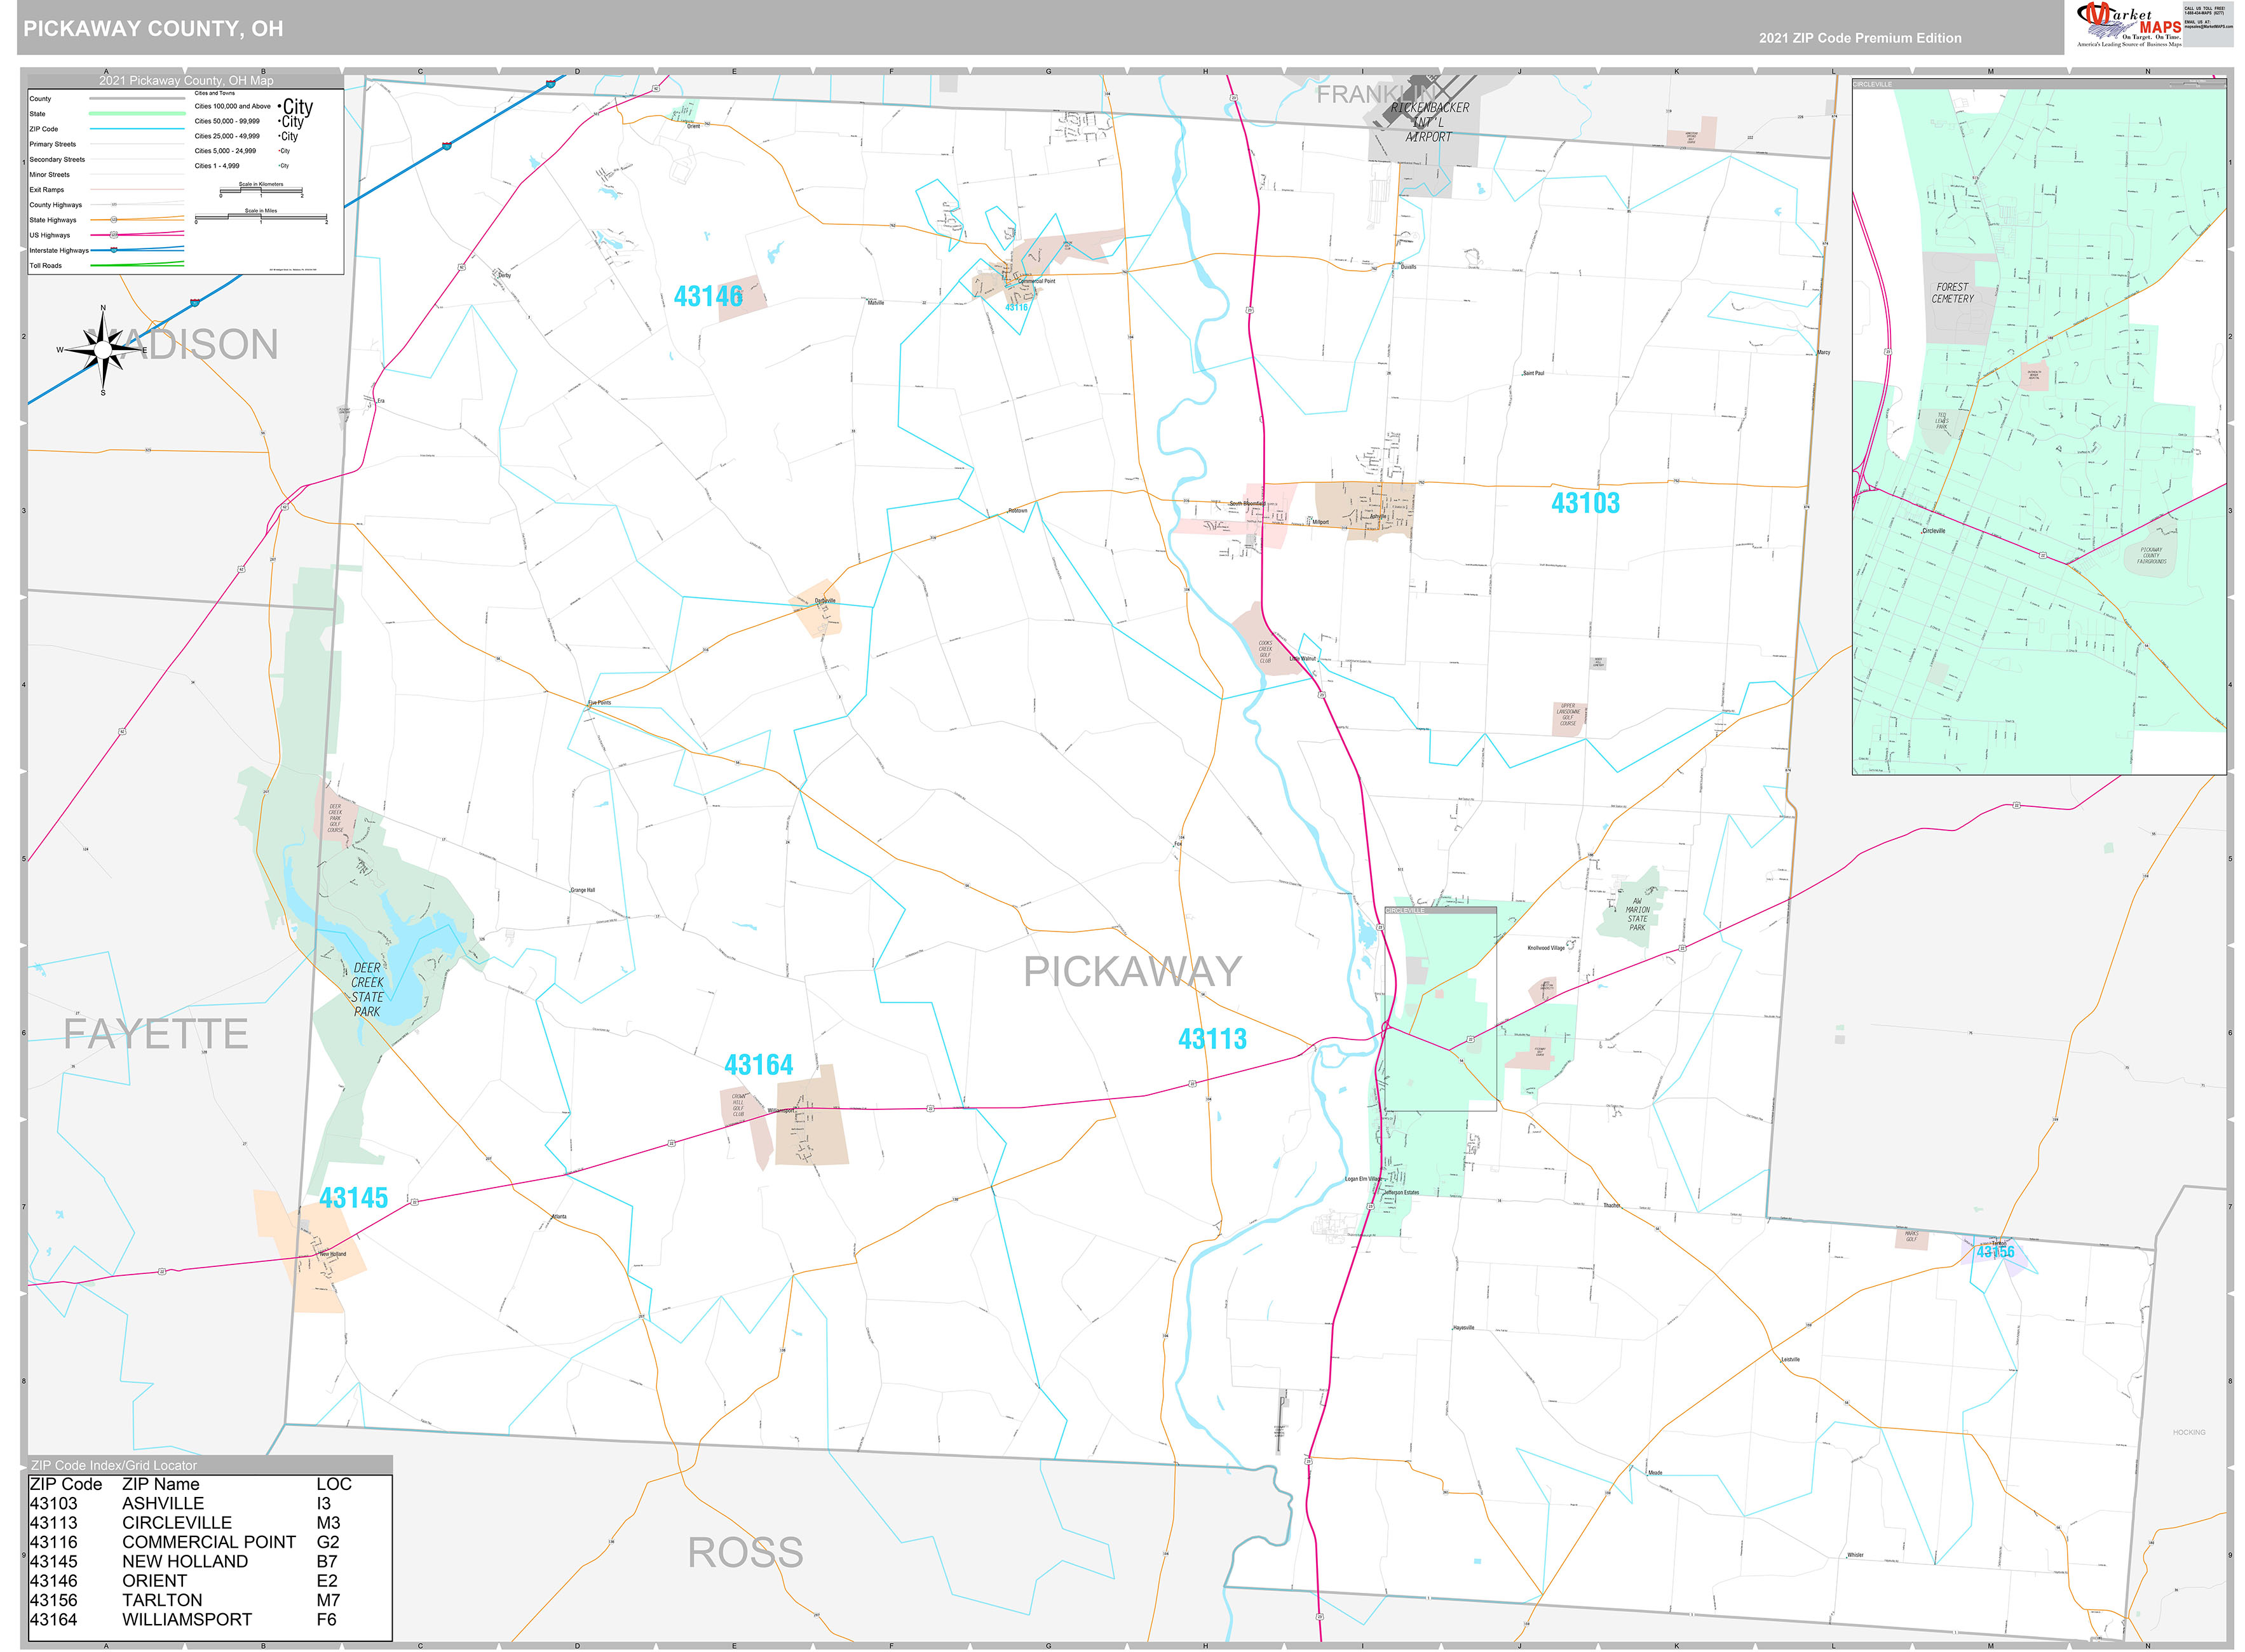Click the compass rose icon
Viewport: 2245px width, 1652px height.
103,349
